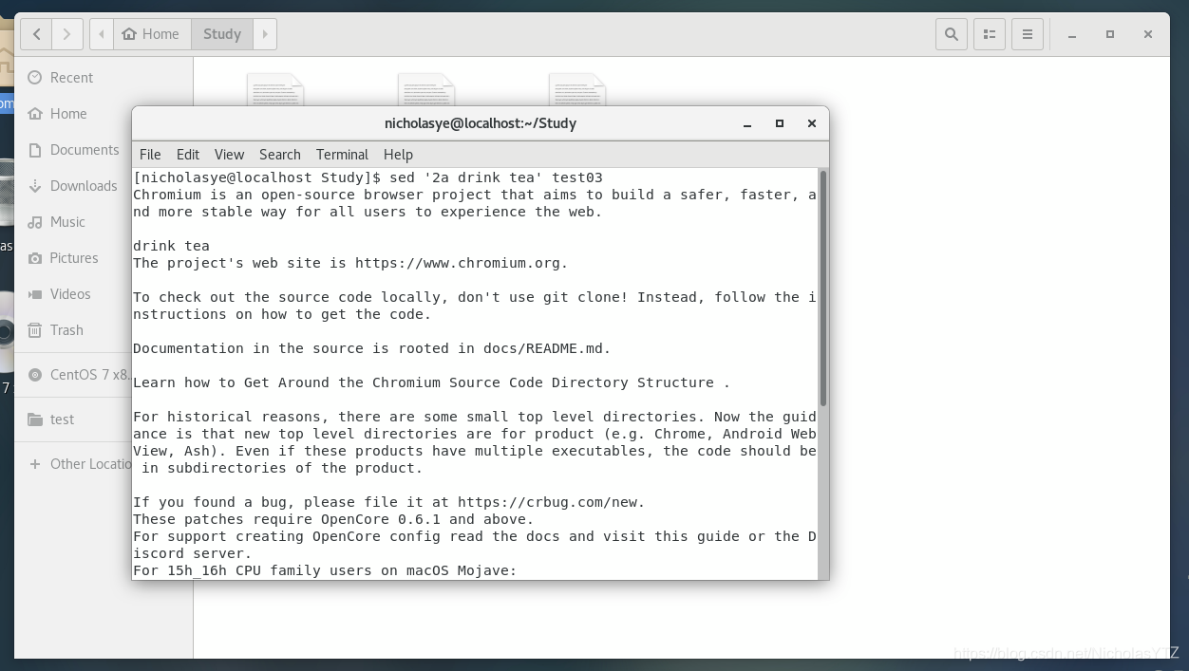Click the sed command line in terminal
Screen dimensions: 1189x671
368,177
